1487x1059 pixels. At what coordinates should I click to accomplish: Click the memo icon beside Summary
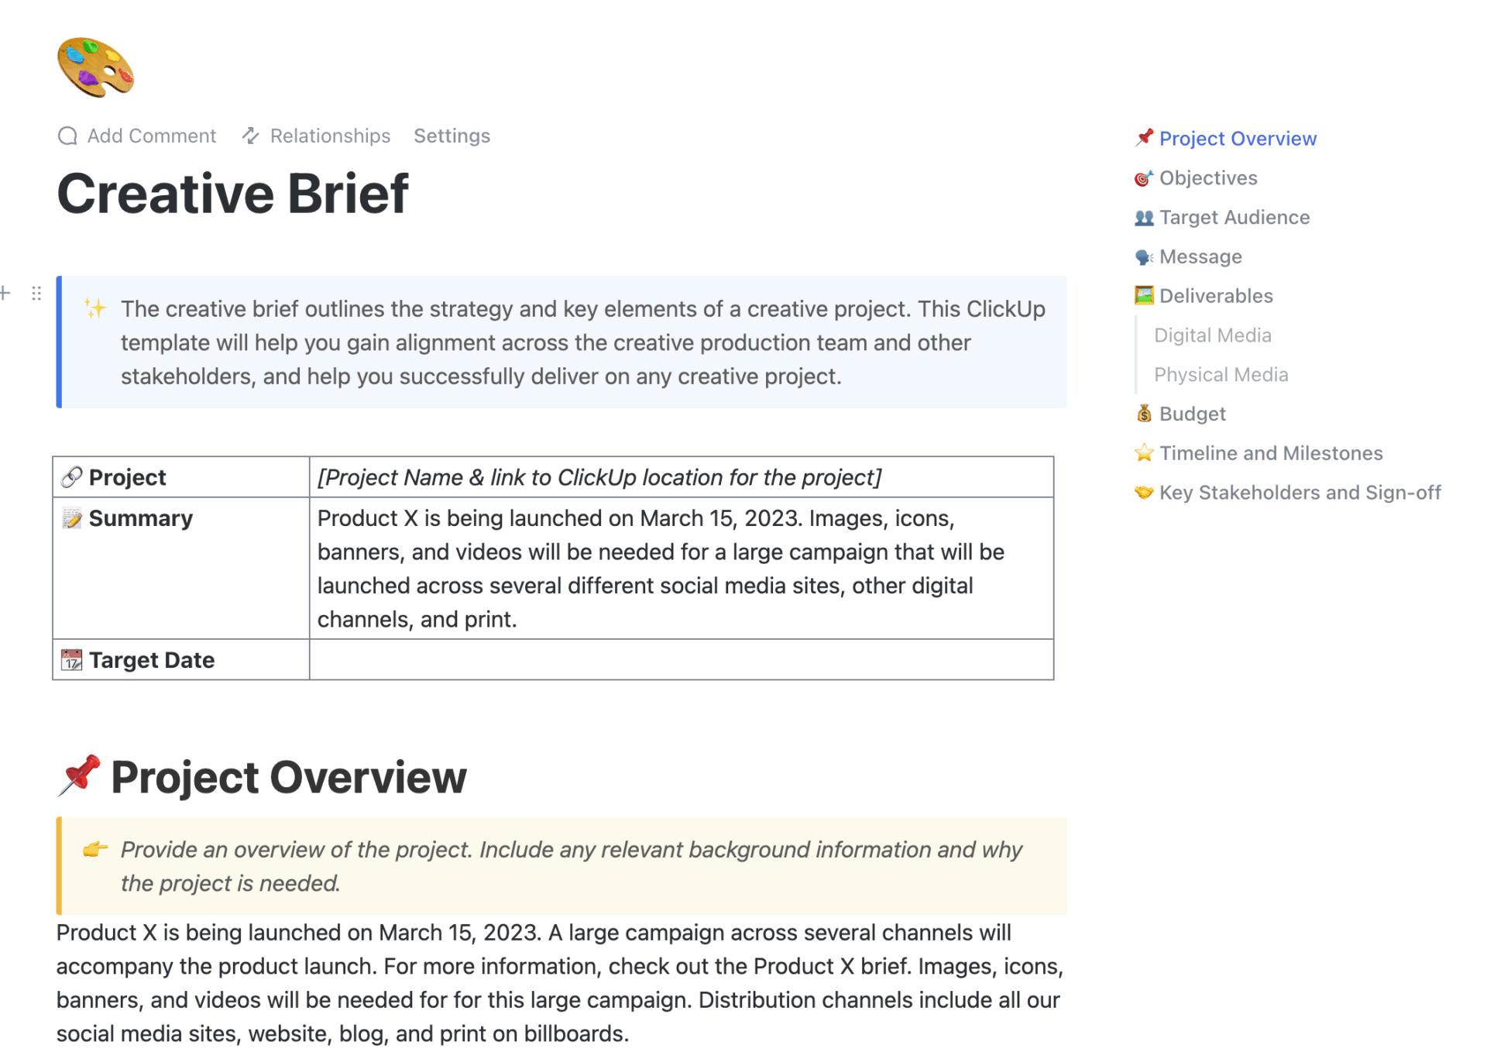[x=71, y=518]
